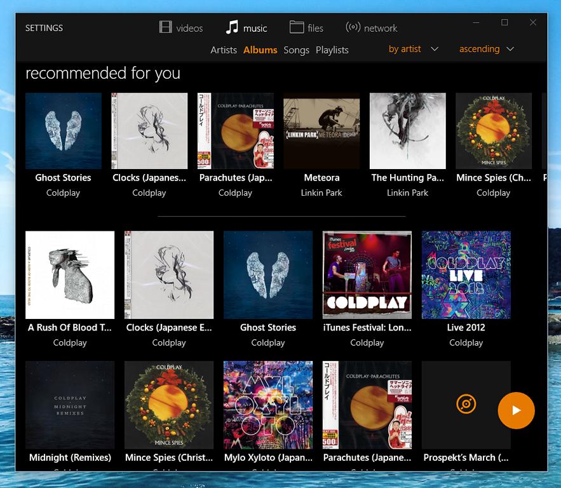Click disc placeholder icon on Prospekt's March
Screen dimensions: 561x488
pos(466,404)
